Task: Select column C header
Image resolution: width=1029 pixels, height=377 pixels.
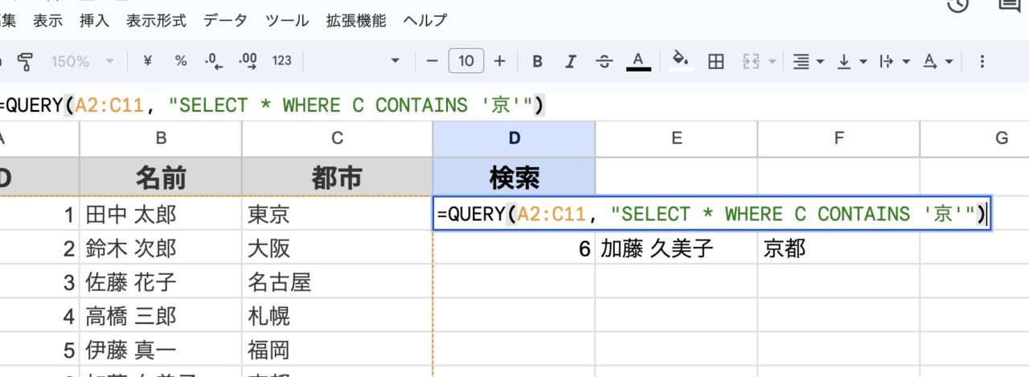Action: tap(337, 138)
